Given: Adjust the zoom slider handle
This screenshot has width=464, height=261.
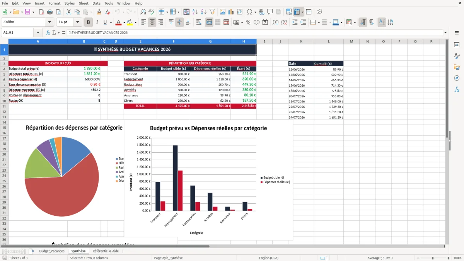Looking at the screenshot, I should coord(433,258).
